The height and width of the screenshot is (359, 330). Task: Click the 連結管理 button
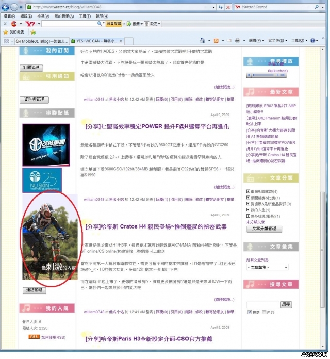coord(35,290)
